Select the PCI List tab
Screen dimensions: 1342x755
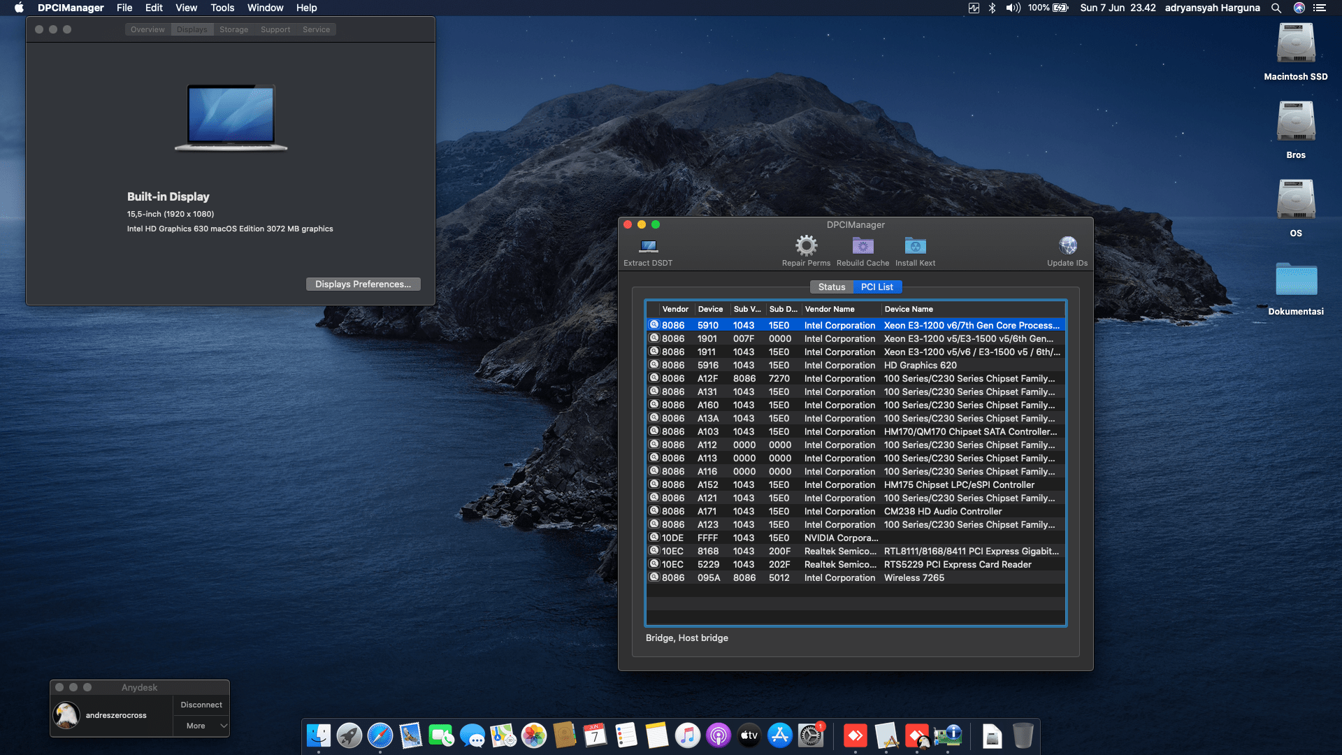tap(877, 287)
